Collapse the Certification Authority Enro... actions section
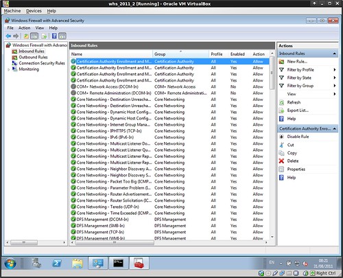Viewport: 343px width, 278px height. (335, 129)
